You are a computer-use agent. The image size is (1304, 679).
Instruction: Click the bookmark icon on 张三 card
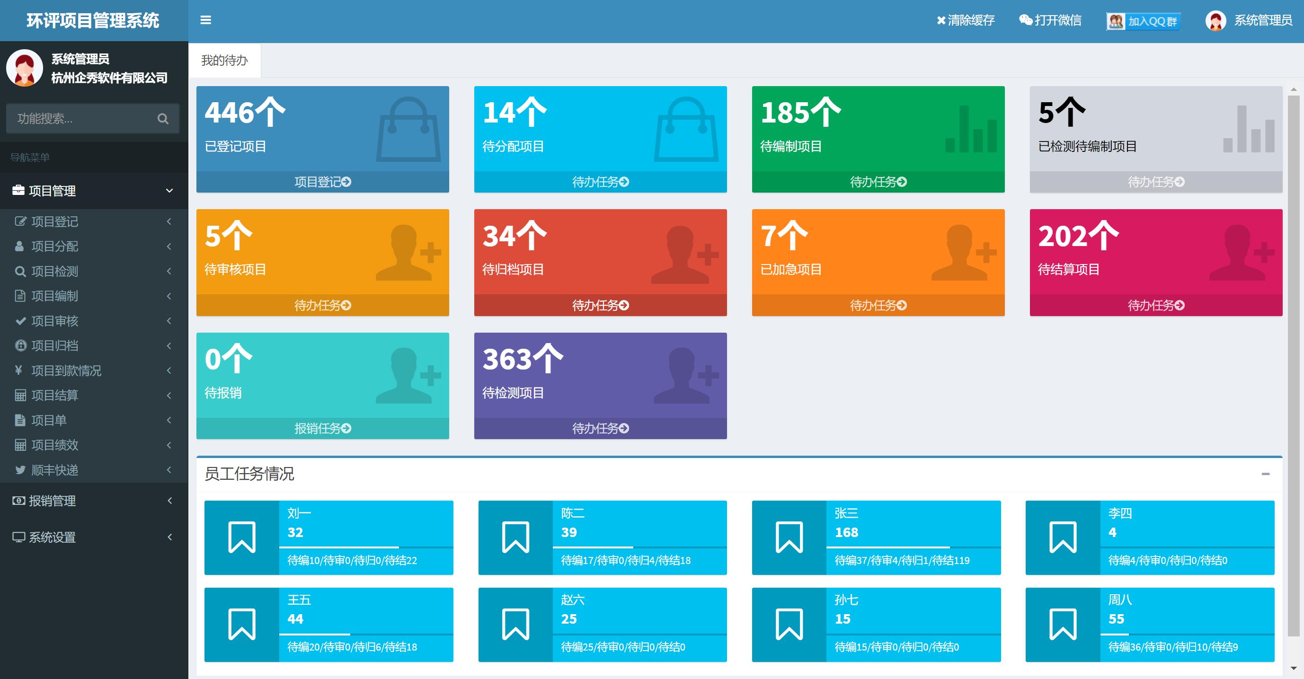pos(789,538)
